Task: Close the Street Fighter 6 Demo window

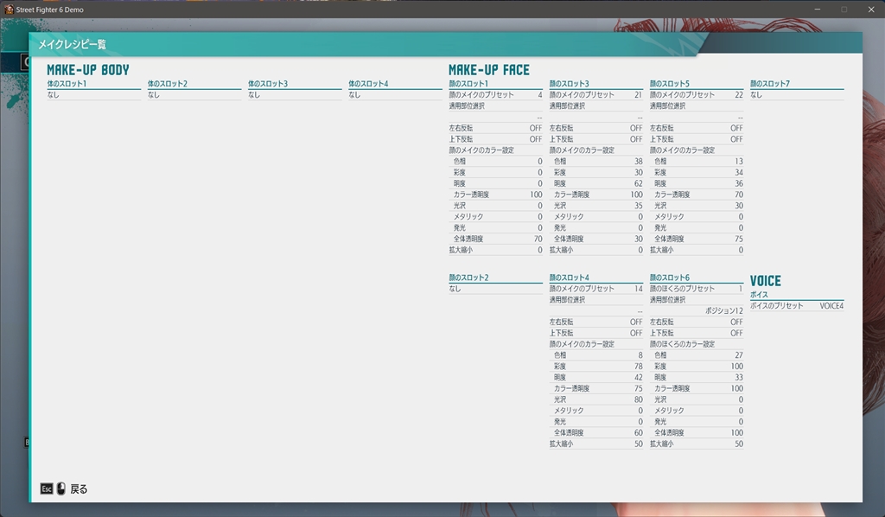Action: click(x=871, y=10)
